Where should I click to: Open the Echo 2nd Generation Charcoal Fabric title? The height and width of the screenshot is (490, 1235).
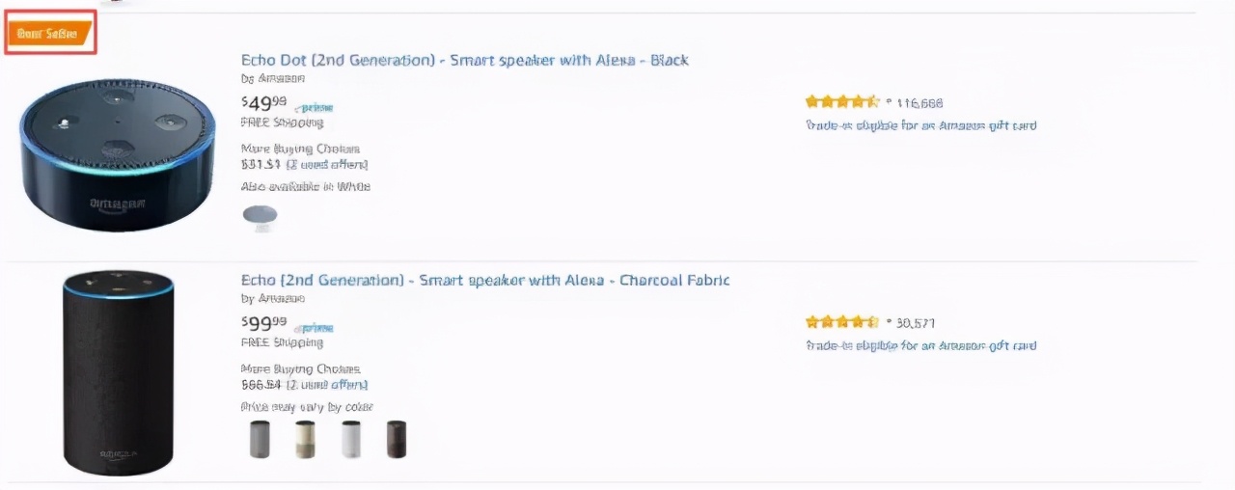pyautogui.click(x=485, y=280)
